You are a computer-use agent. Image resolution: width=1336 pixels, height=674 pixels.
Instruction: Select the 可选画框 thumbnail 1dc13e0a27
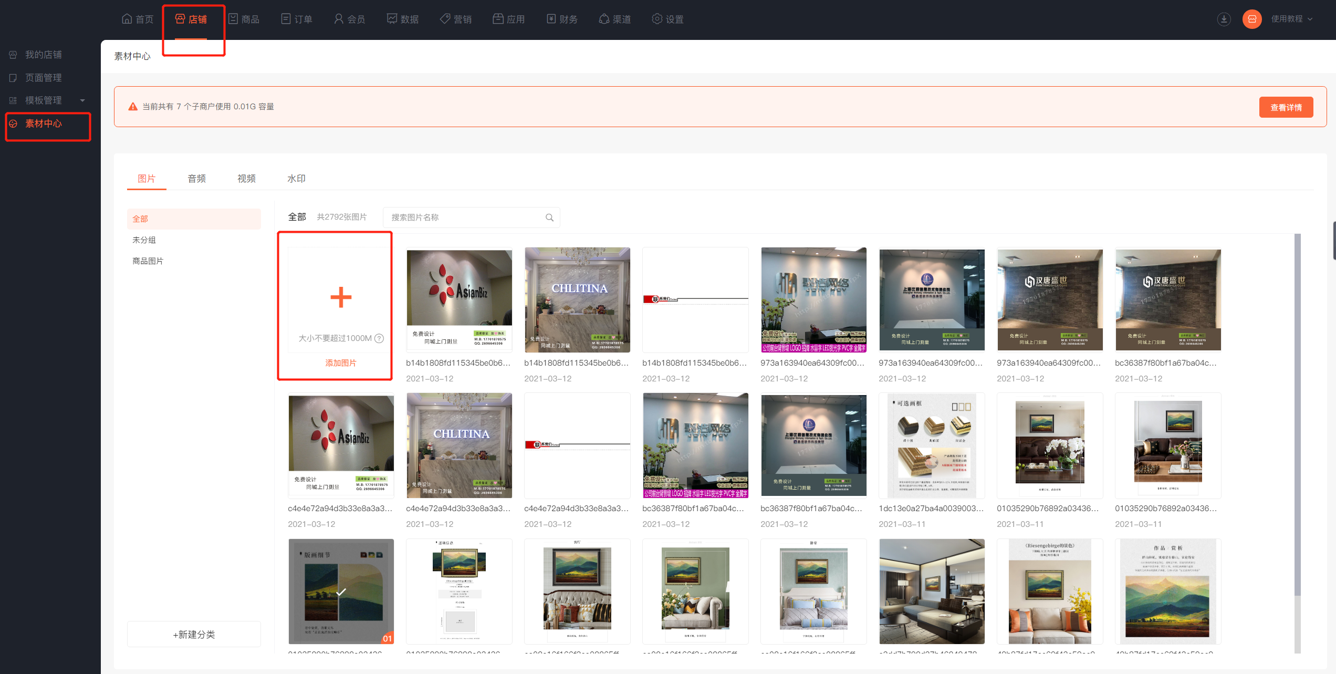[x=932, y=445]
